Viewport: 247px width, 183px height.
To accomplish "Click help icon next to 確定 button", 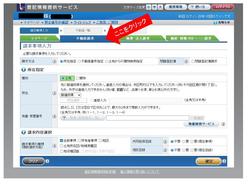I will pyautogui.click(x=224, y=161).
